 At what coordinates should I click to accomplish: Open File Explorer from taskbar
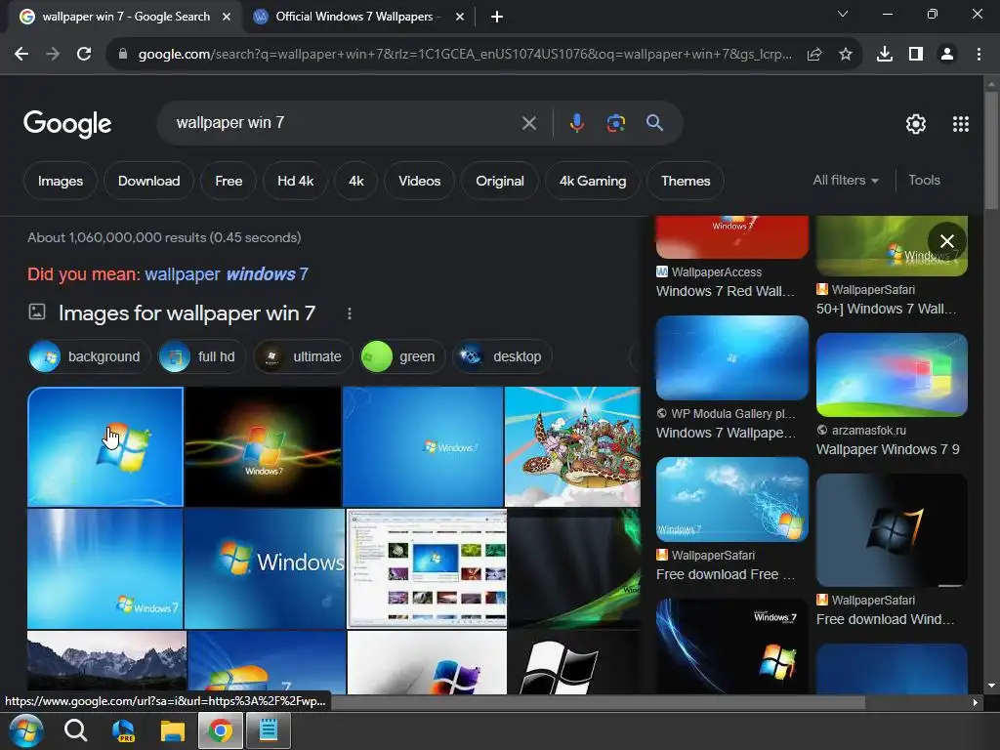tap(172, 730)
